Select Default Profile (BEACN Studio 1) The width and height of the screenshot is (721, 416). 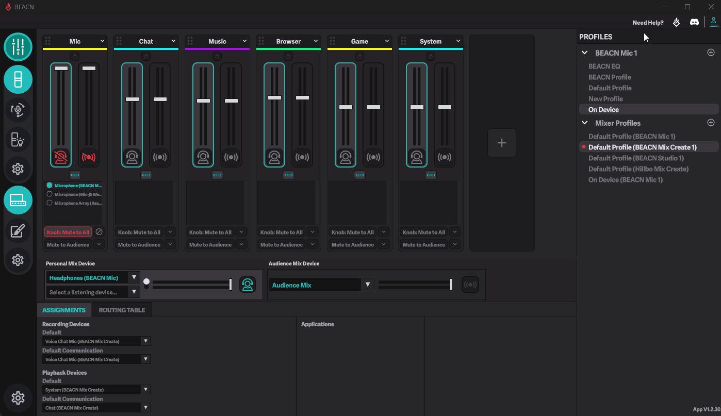[x=636, y=158]
